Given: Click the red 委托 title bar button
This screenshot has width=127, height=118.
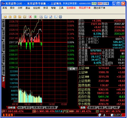Looking at the screenshot, I should [x=100, y=4].
